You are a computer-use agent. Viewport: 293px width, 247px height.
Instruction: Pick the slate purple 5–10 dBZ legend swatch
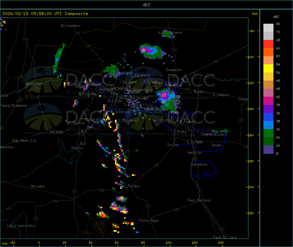click(268, 150)
